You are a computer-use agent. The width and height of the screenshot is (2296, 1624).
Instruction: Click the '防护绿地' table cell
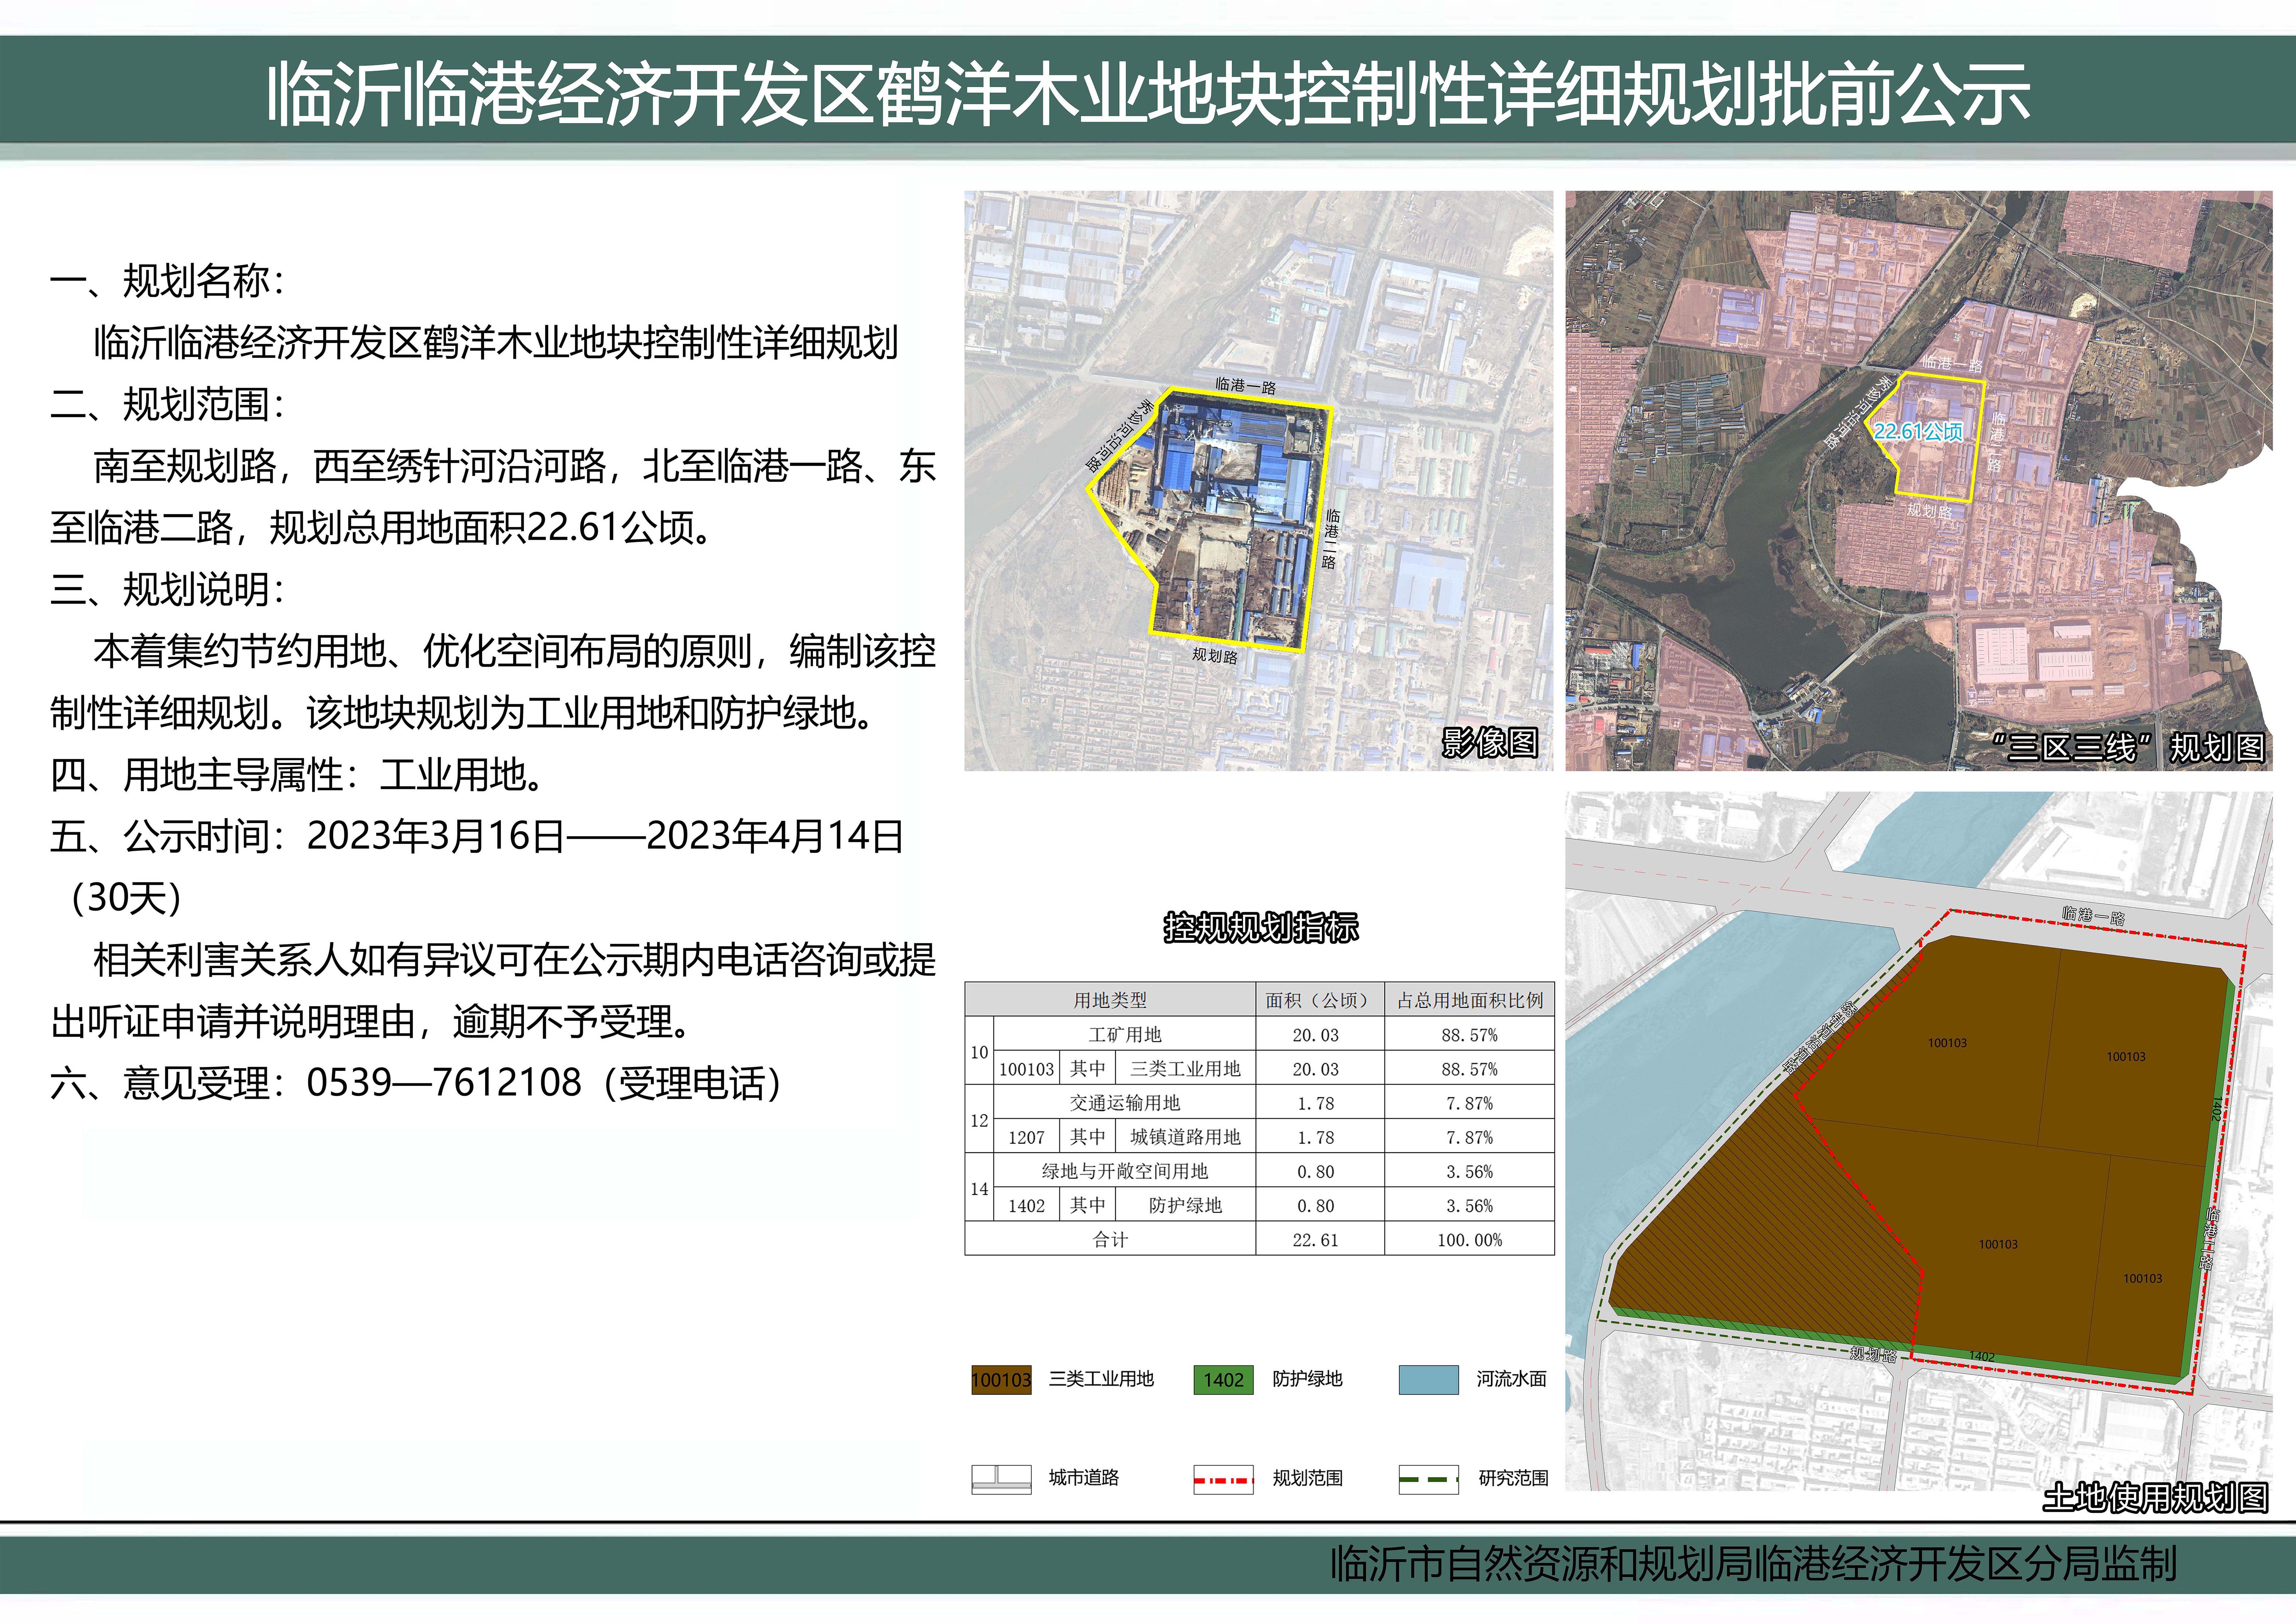(1186, 1206)
